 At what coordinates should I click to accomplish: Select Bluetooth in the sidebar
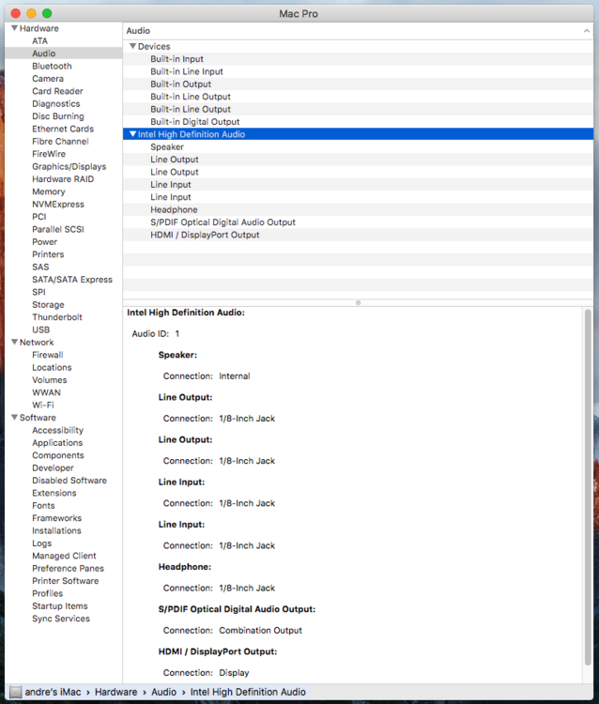(52, 67)
